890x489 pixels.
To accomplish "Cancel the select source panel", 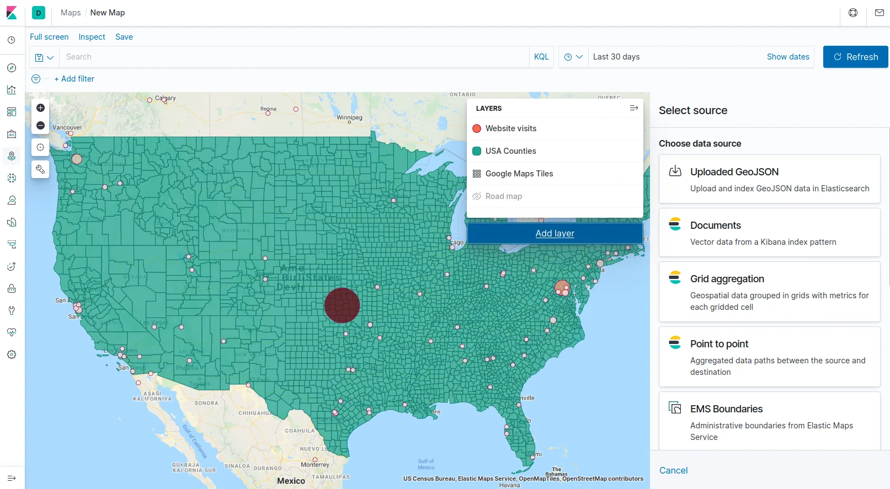I will [x=673, y=470].
